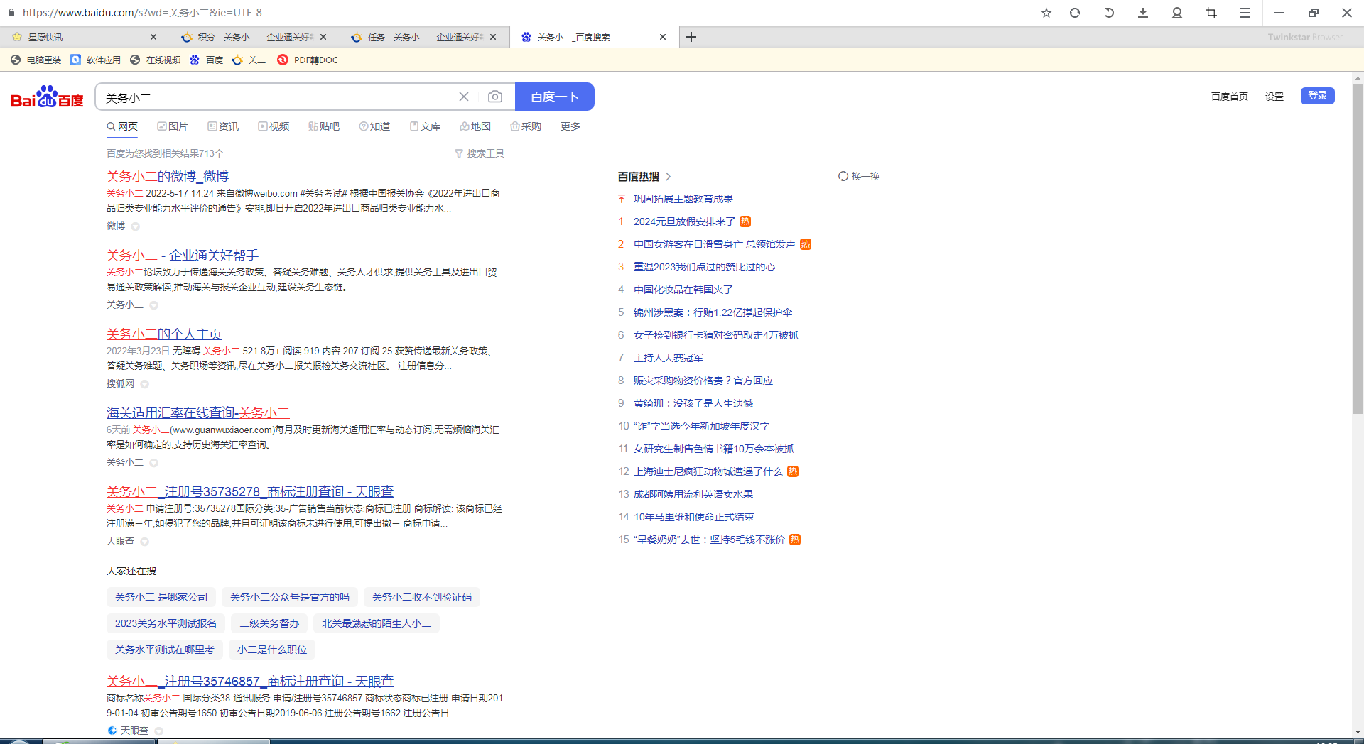The image size is (1364, 744).
Task: Click the crop/screenshot icon in browser toolbar
Action: [x=1211, y=13]
